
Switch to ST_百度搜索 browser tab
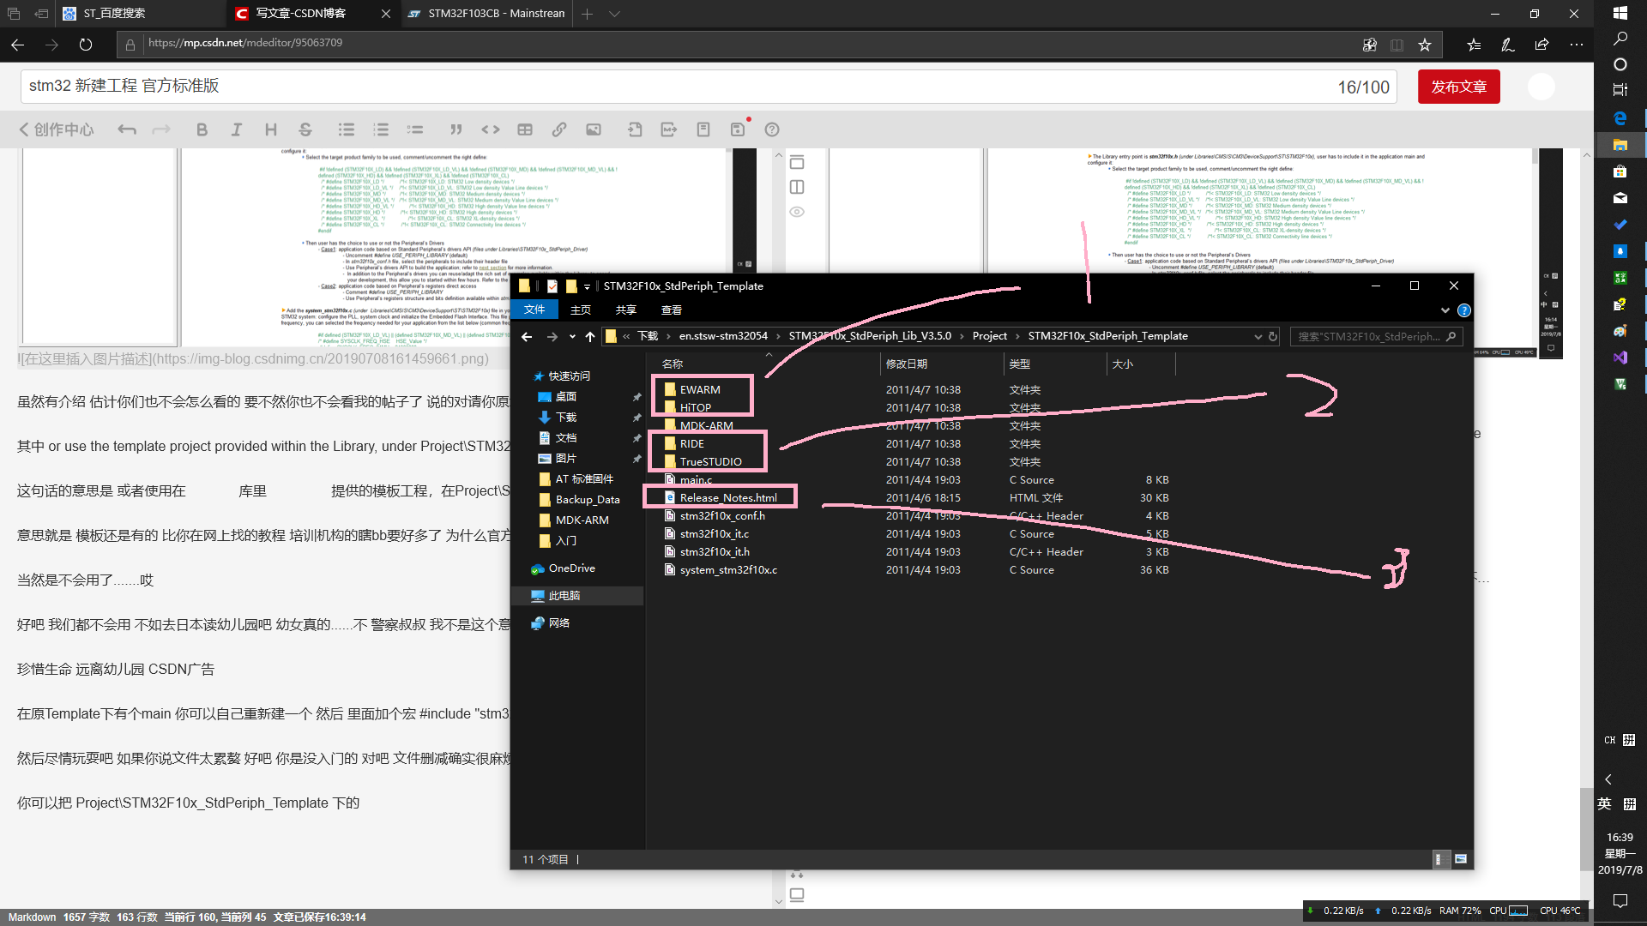[140, 14]
